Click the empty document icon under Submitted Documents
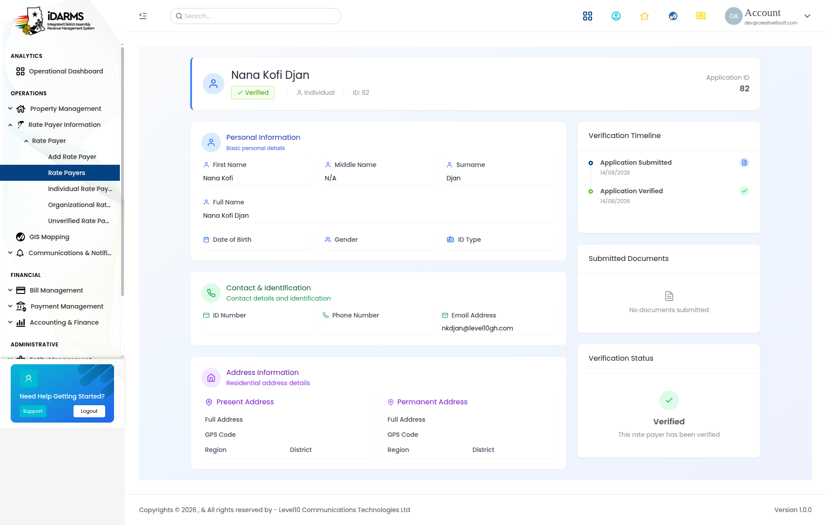This screenshot has height=525, width=826. tap(669, 296)
